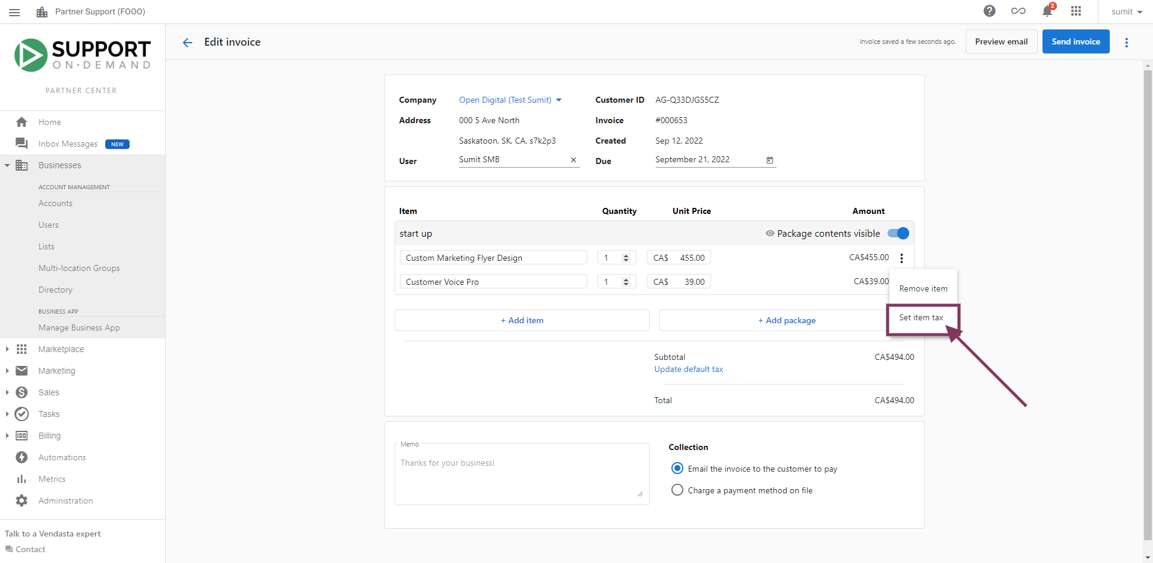Expand the Billing section arrow
The width and height of the screenshot is (1153, 563).
(x=7, y=436)
